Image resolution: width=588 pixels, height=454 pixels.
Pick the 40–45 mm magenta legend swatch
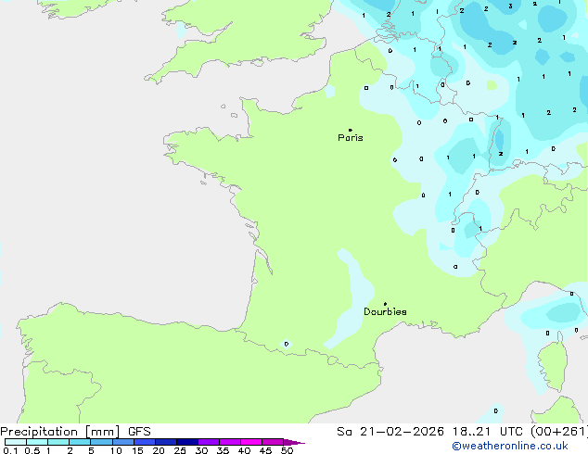(x=251, y=442)
